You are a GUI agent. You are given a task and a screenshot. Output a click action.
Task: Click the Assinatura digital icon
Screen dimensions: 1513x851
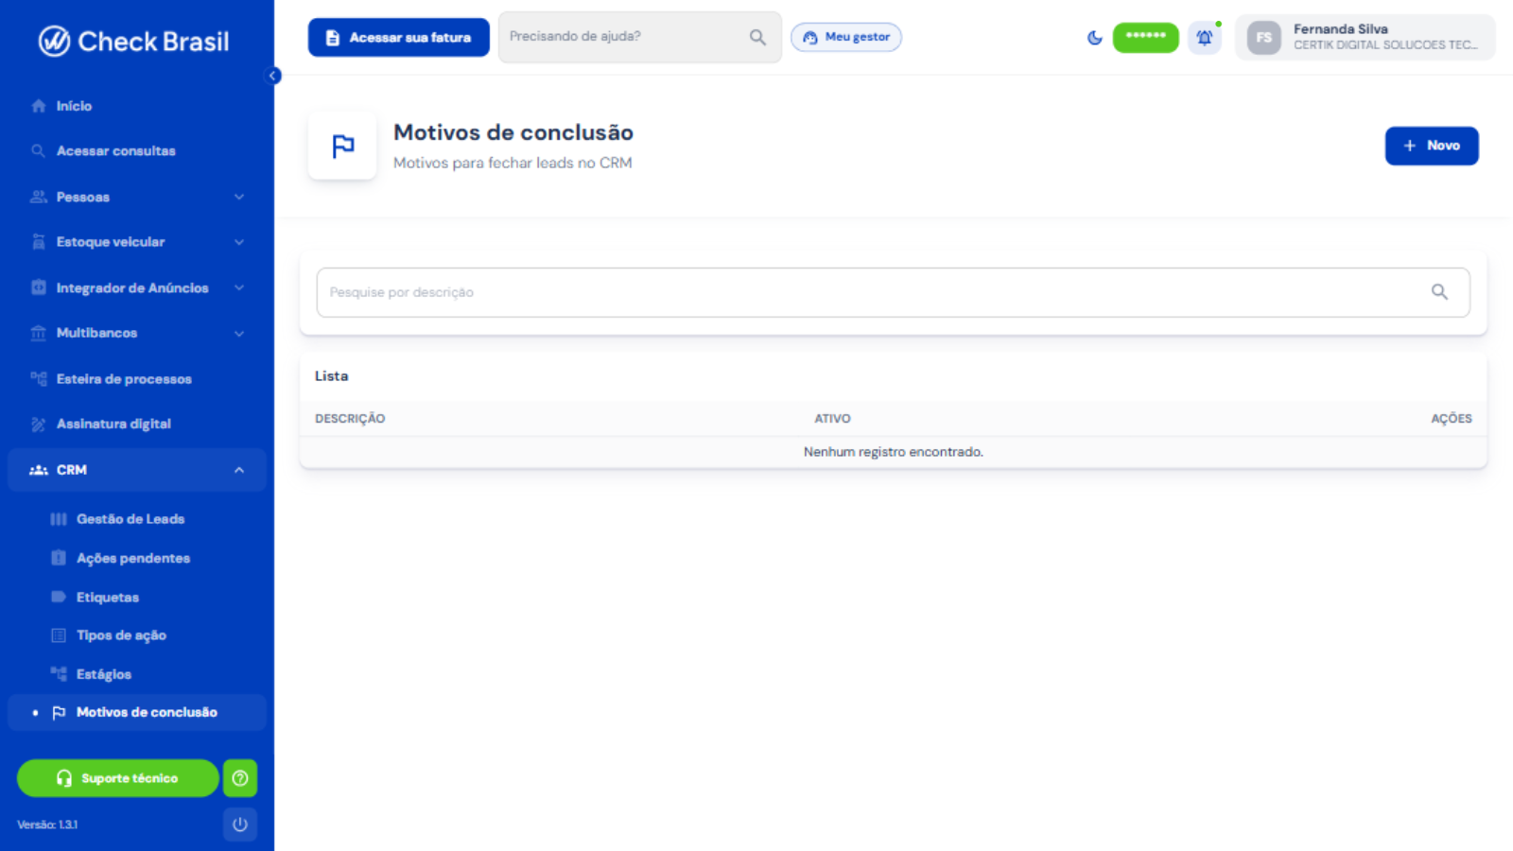click(x=39, y=425)
